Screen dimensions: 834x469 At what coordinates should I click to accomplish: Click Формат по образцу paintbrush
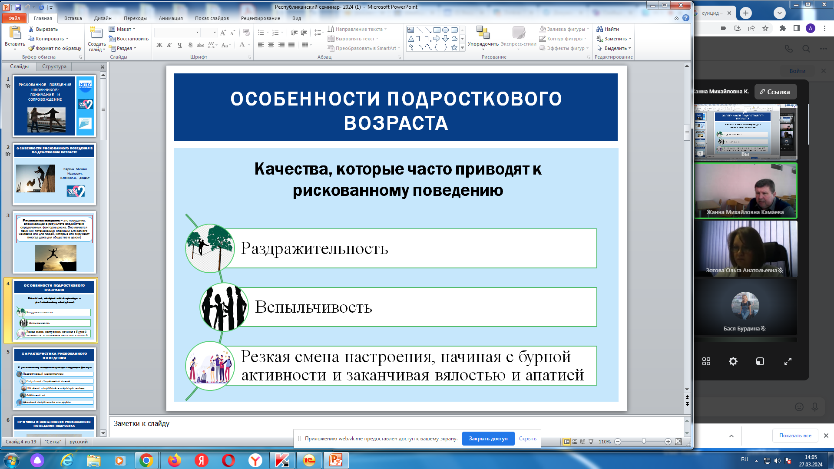coord(31,48)
